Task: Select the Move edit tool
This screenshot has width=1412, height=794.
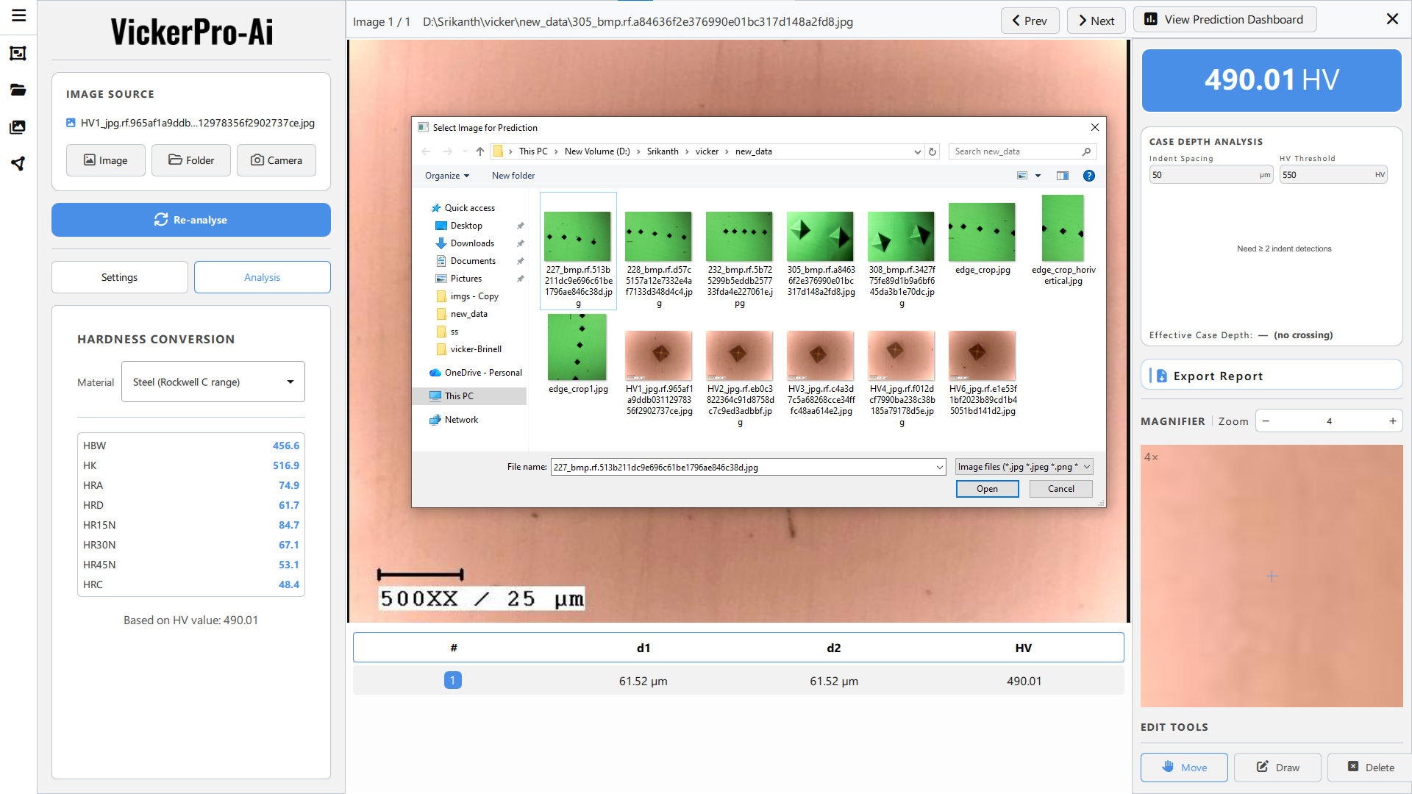Action: pyautogui.click(x=1184, y=768)
